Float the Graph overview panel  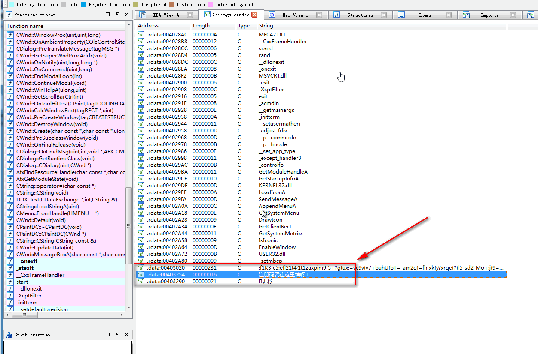[117, 335]
